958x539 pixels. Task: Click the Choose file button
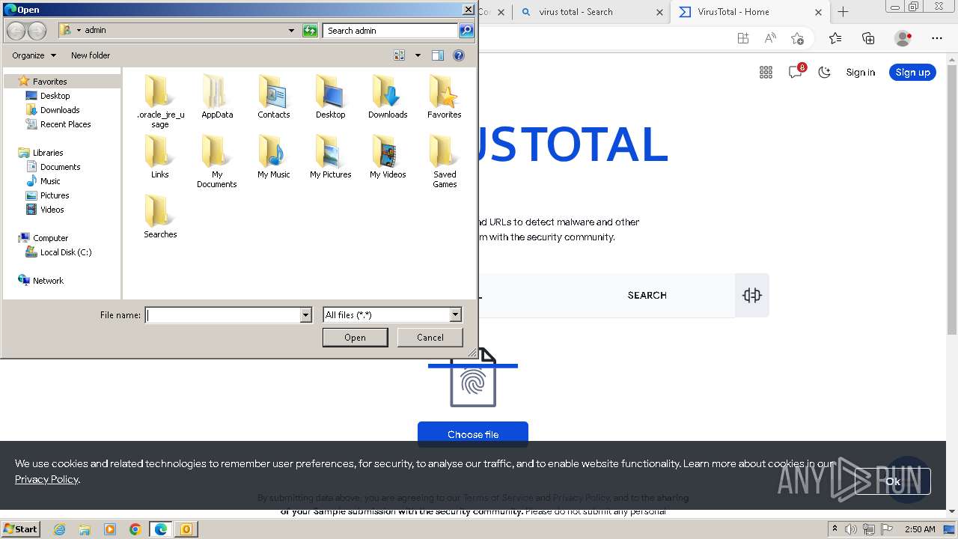473,434
